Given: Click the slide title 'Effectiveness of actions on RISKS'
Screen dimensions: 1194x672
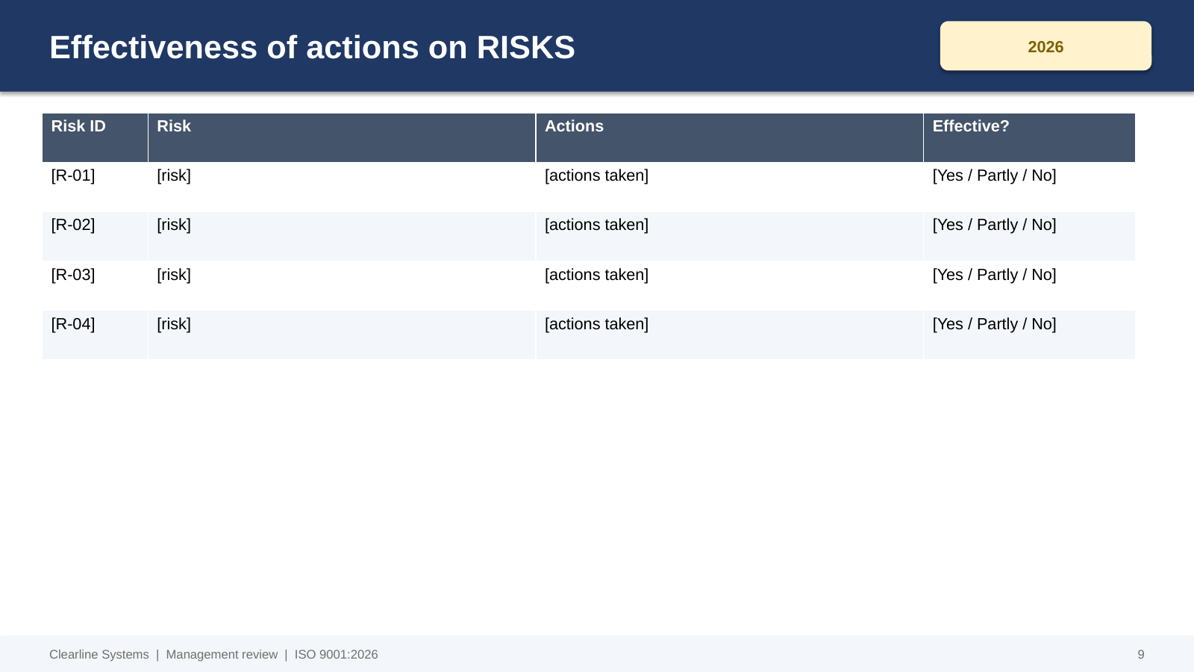Looking at the screenshot, I should coord(312,47).
